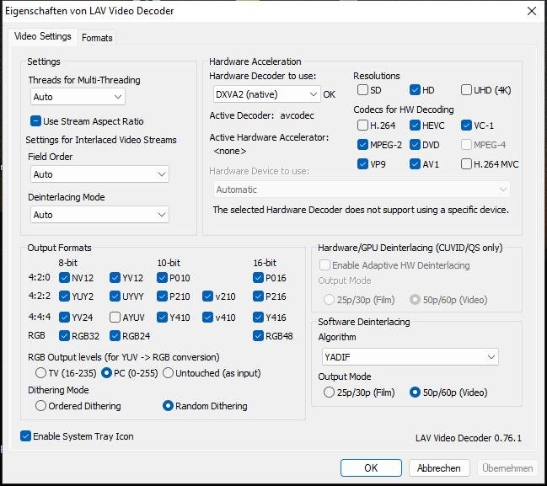Screen dimensions: 547x486
Task: Expand the Software Deinterlacing Algorithm dropdown
Action: [410, 357]
